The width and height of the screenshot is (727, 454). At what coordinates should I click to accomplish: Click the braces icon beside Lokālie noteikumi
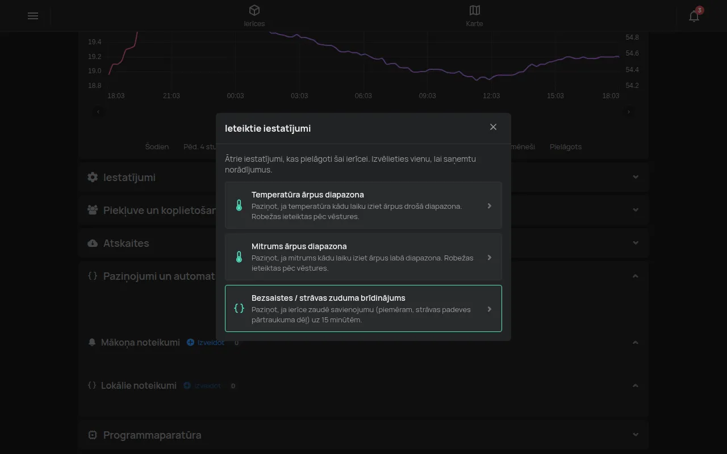[92, 385]
